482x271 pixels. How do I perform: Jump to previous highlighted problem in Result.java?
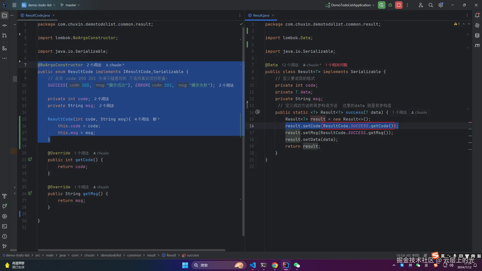click(x=464, y=24)
